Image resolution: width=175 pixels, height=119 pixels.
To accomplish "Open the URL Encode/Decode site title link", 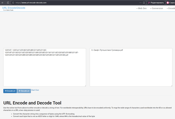I will coord(13,8).
